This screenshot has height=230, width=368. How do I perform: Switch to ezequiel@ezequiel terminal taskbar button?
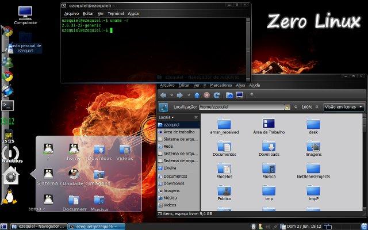click(96, 227)
